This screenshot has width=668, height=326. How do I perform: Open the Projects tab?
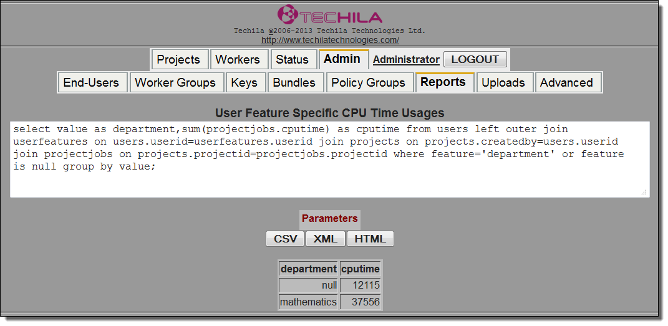pyautogui.click(x=178, y=60)
